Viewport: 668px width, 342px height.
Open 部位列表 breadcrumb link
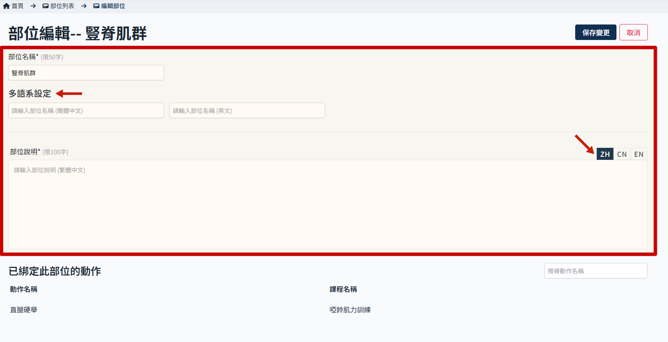pos(62,6)
